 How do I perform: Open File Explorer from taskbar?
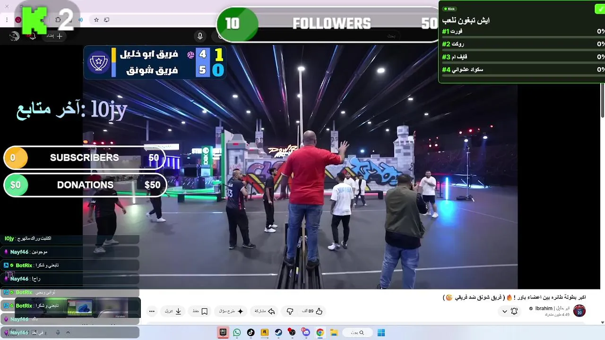pyautogui.click(x=334, y=332)
